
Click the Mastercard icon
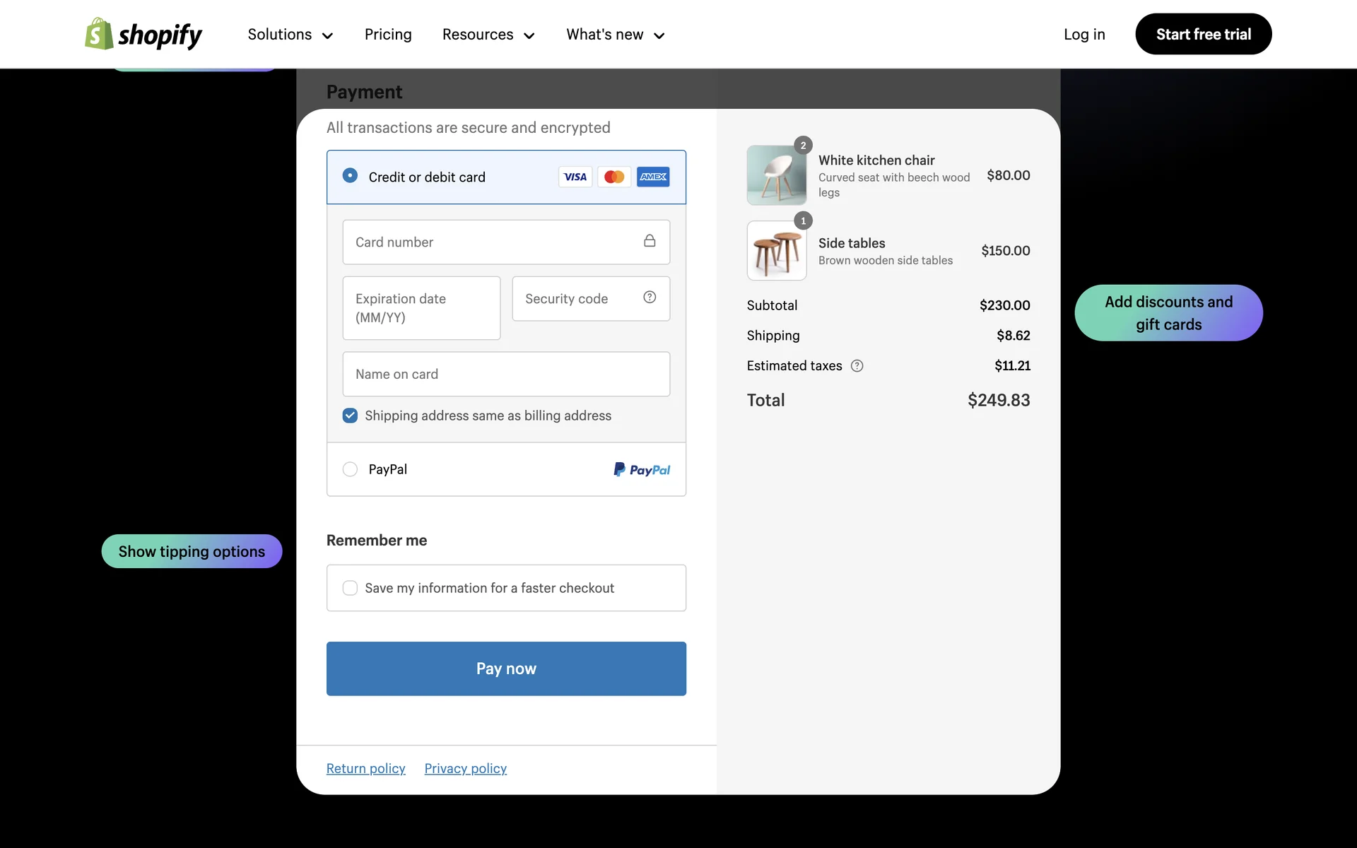point(614,177)
